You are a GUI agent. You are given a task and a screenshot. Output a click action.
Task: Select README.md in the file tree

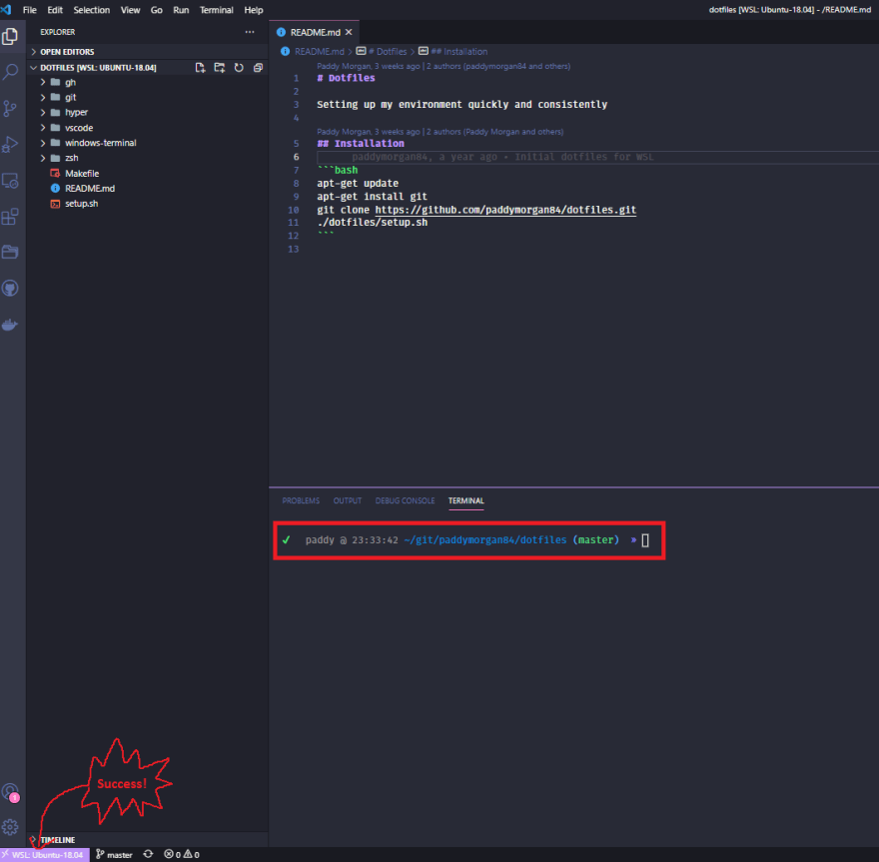(x=90, y=189)
